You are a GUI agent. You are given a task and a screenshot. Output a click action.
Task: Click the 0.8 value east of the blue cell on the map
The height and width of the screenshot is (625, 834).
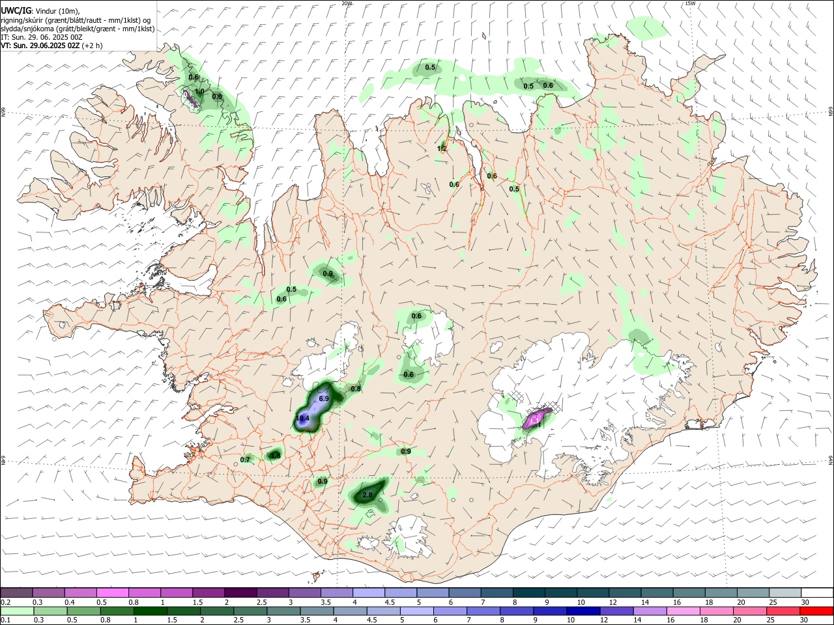[x=356, y=389]
